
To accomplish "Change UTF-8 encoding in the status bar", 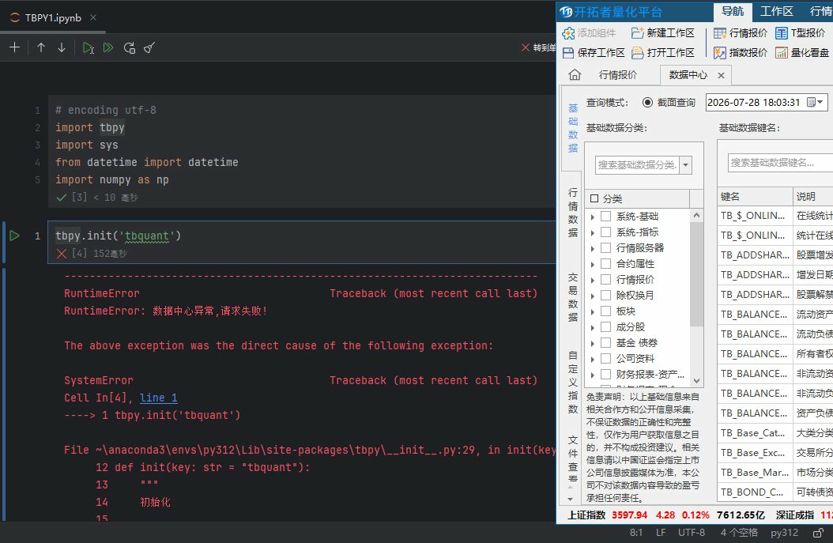I will click(x=692, y=533).
